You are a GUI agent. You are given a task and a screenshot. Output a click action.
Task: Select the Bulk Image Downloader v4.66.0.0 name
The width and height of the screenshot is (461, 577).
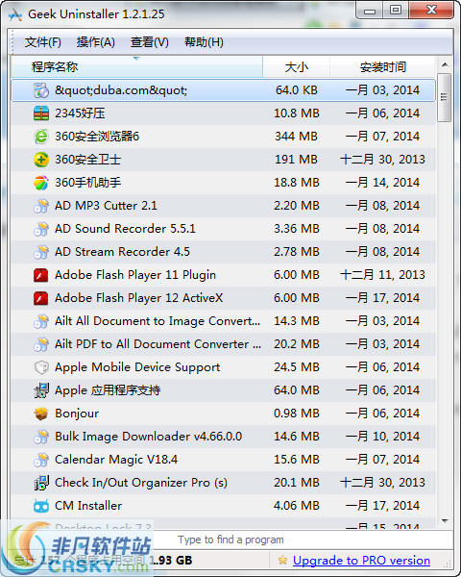tap(148, 437)
